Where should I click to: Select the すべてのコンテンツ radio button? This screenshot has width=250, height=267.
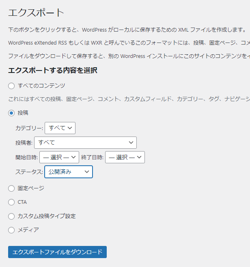click(11, 86)
